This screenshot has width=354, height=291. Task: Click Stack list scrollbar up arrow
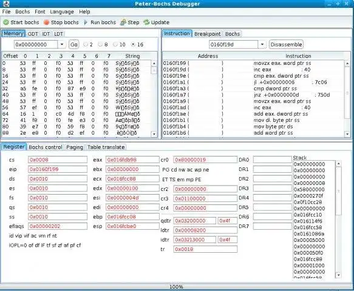[338, 164]
